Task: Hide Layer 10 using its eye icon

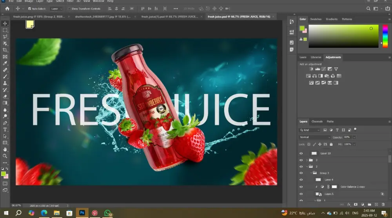Action: point(301,153)
